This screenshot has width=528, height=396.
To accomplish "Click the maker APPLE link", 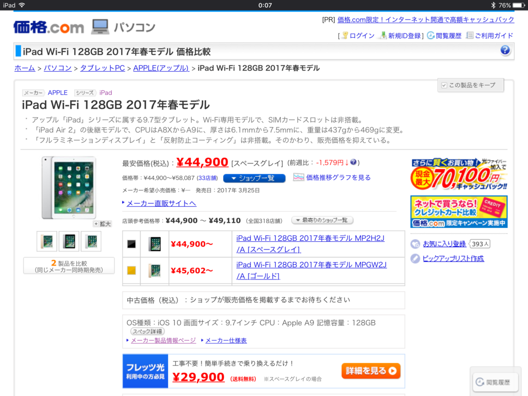I will click(x=58, y=93).
